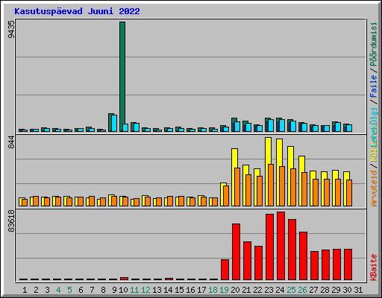382x298 pixels.
Task: Click the red KBaite bar for day 23
Action: click(269, 247)
